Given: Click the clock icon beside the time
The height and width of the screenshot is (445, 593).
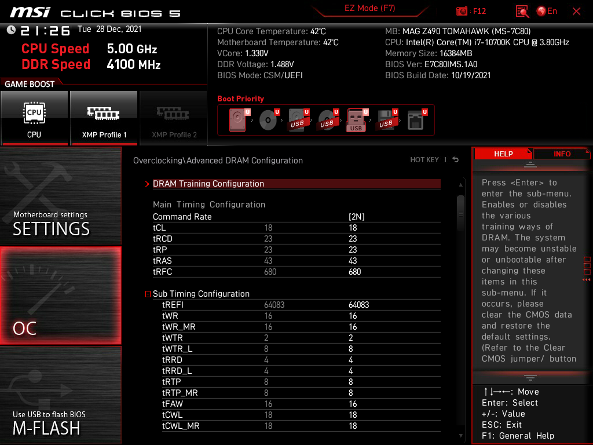Looking at the screenshot, I should [11, 30].
